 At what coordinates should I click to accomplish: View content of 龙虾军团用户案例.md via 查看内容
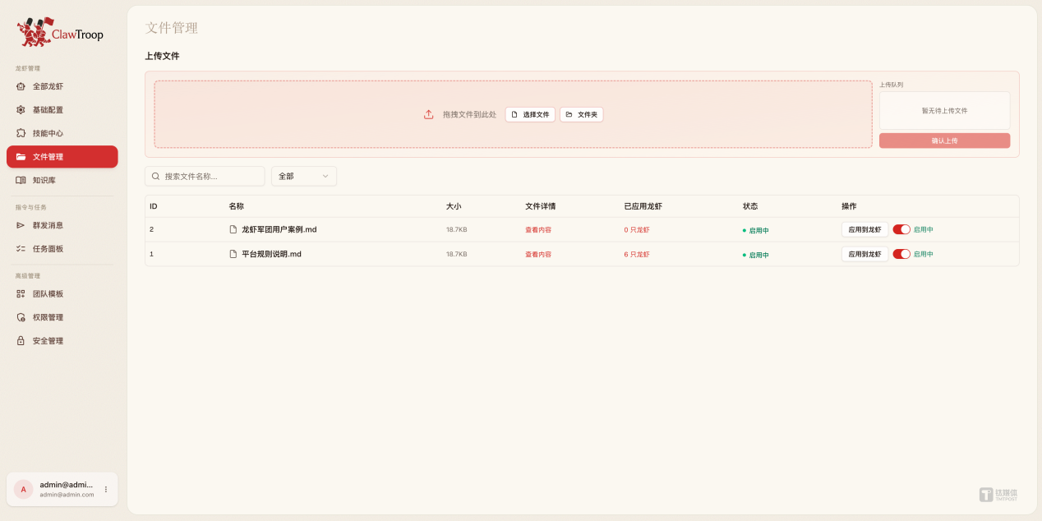pos(538,230)
